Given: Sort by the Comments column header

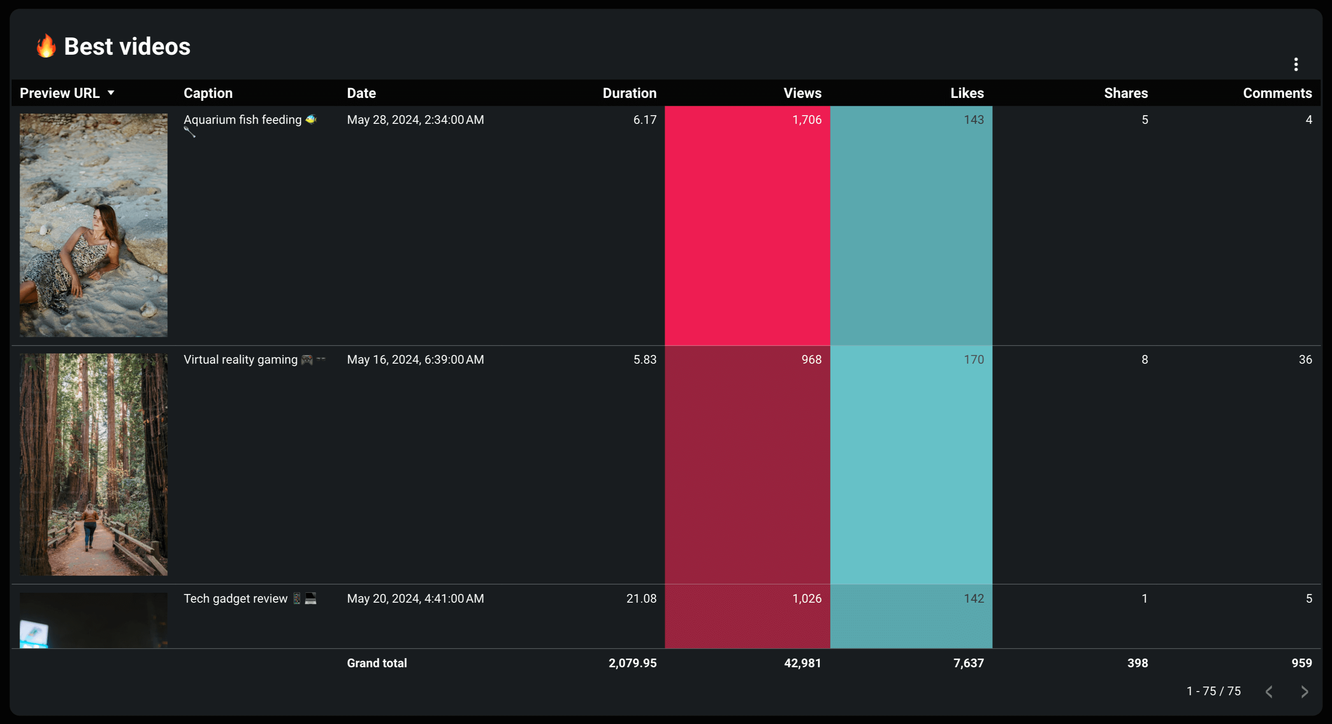Looking at the screenshot, I should [1277, 93].
